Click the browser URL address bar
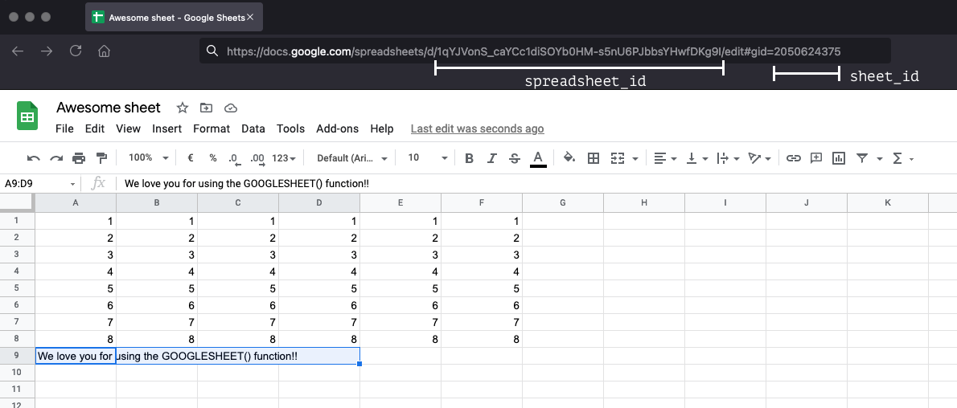The width and height of the screenshot is (957, 408). click(x=545, y=51)
